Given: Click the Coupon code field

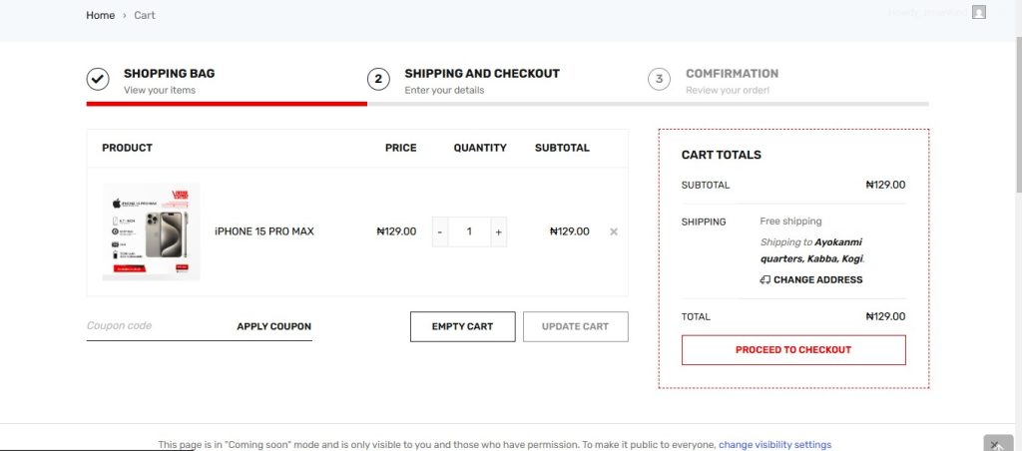Looking at the screenshot, I should click(155, 326).
